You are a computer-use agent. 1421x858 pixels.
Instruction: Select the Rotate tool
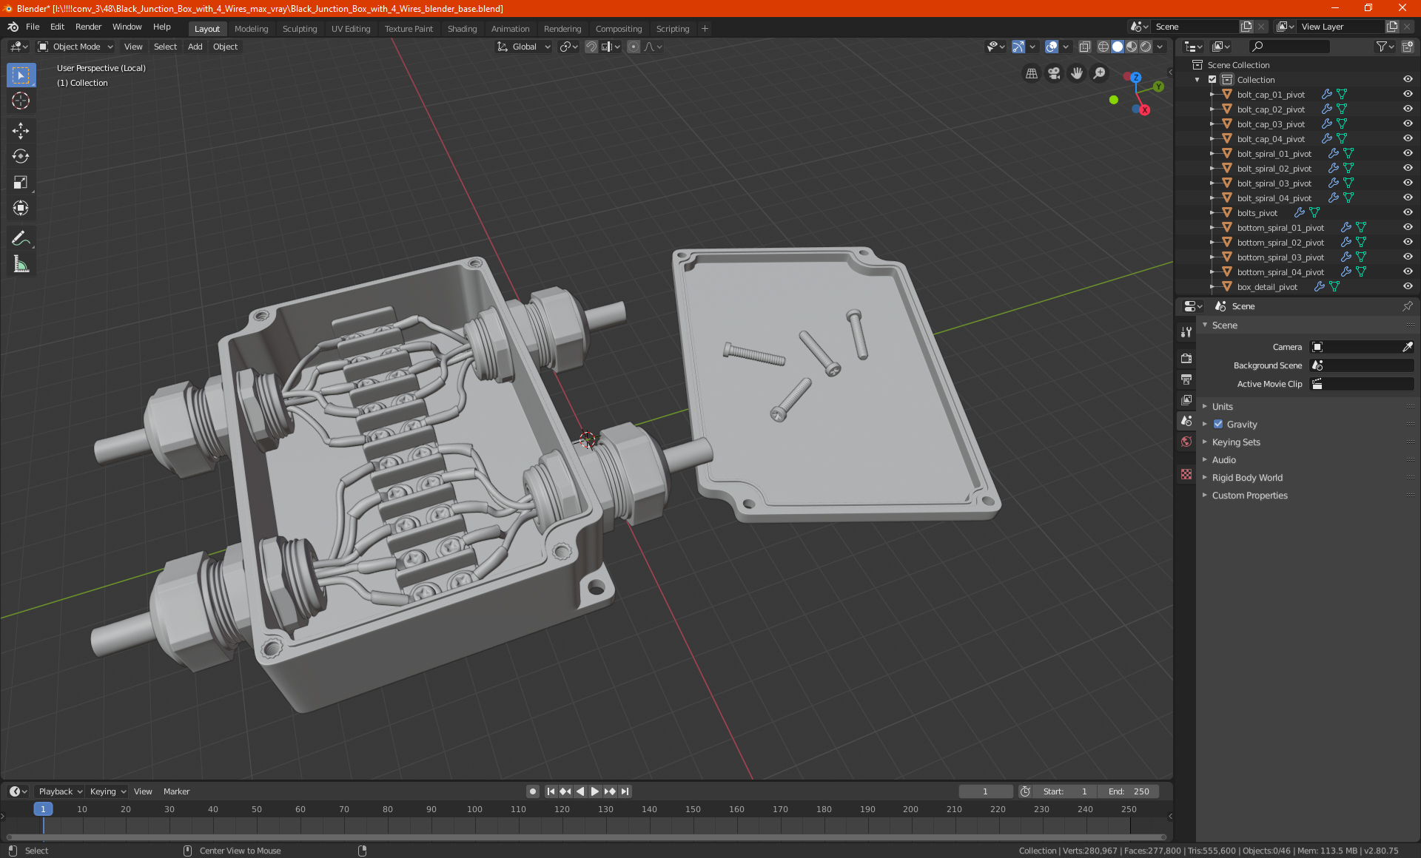pyautogui.click(x=21, y=157)
